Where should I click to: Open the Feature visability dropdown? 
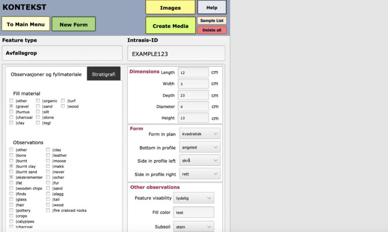(193, 198)
